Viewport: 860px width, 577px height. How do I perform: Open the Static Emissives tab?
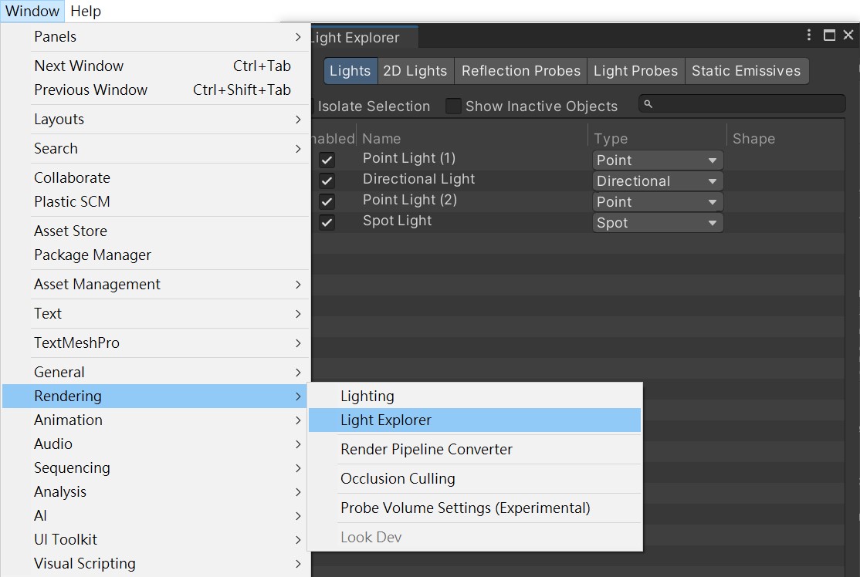[746, 71]
